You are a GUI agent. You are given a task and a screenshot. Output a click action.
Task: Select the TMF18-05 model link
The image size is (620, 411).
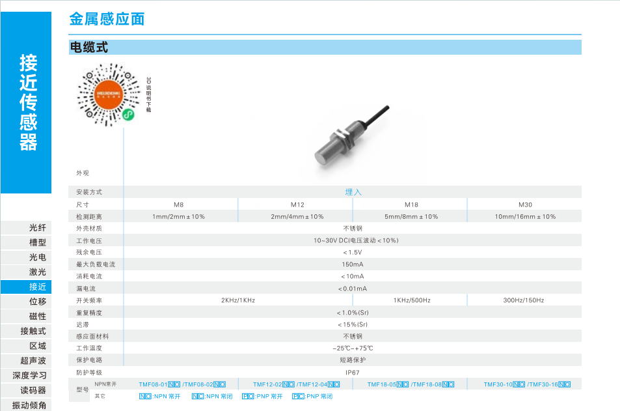(x=382, y=384)
